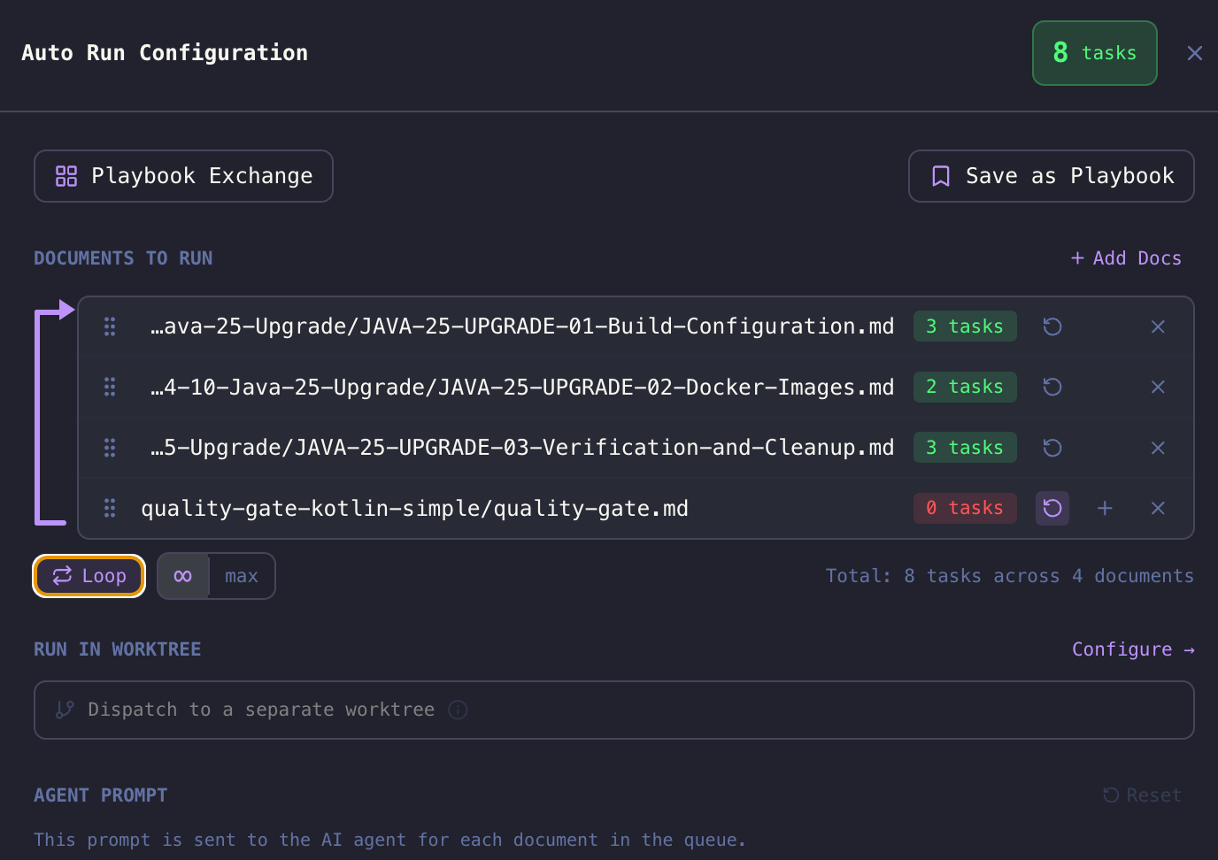Grab drag handle of Build-Configuration document
This screenshot has height=860, width=1218.
(x=110, y=326)
